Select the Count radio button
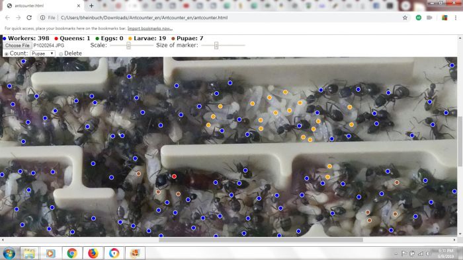The image size is (463, 260). tap(6, 54)
